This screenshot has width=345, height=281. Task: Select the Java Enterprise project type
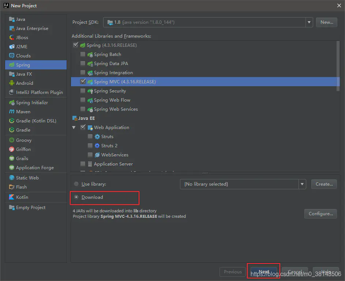[36, 29]
